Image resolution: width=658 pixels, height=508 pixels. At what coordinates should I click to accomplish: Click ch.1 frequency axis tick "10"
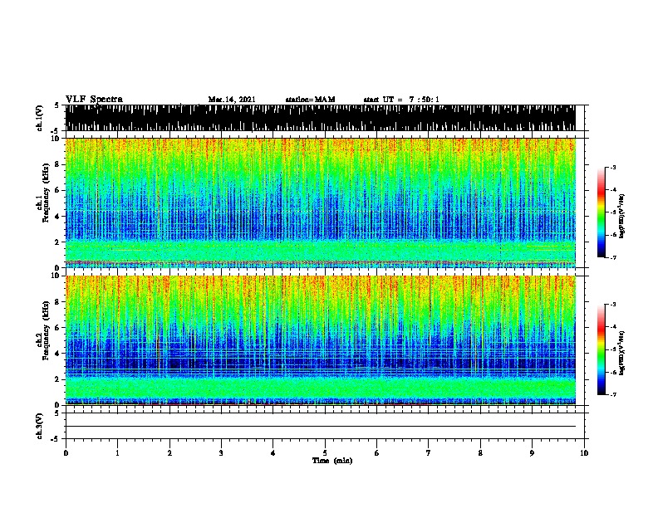(x=56, y=139)
